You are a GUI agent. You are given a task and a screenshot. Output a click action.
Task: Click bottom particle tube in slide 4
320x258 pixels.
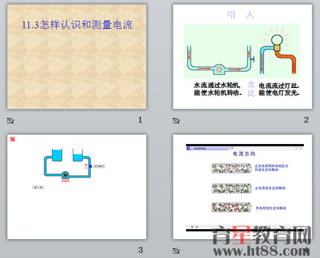tap(232, 207)
